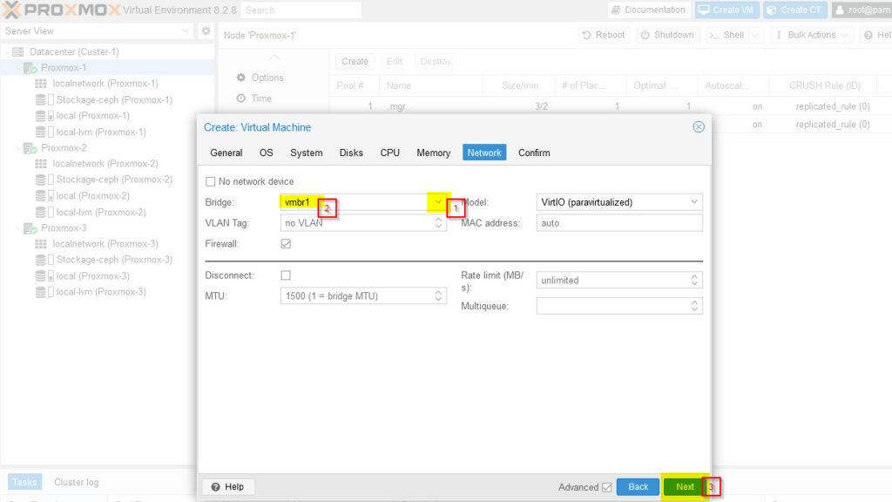Viewport: 892px width, 502px height.
Task: Click the Proxmox-3 node icon
Action: pos(30,228)
